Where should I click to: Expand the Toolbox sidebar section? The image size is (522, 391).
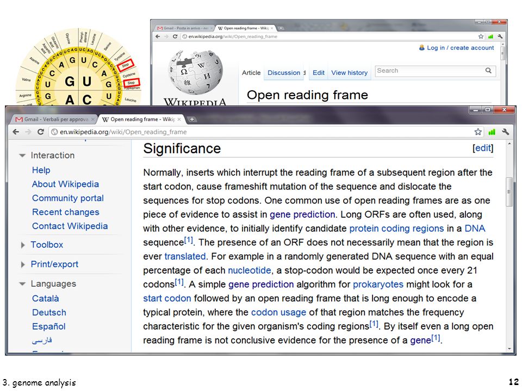[x=23, y=245]
